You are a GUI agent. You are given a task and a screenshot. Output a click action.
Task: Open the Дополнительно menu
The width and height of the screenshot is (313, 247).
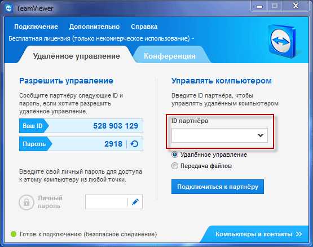point(94,27)
